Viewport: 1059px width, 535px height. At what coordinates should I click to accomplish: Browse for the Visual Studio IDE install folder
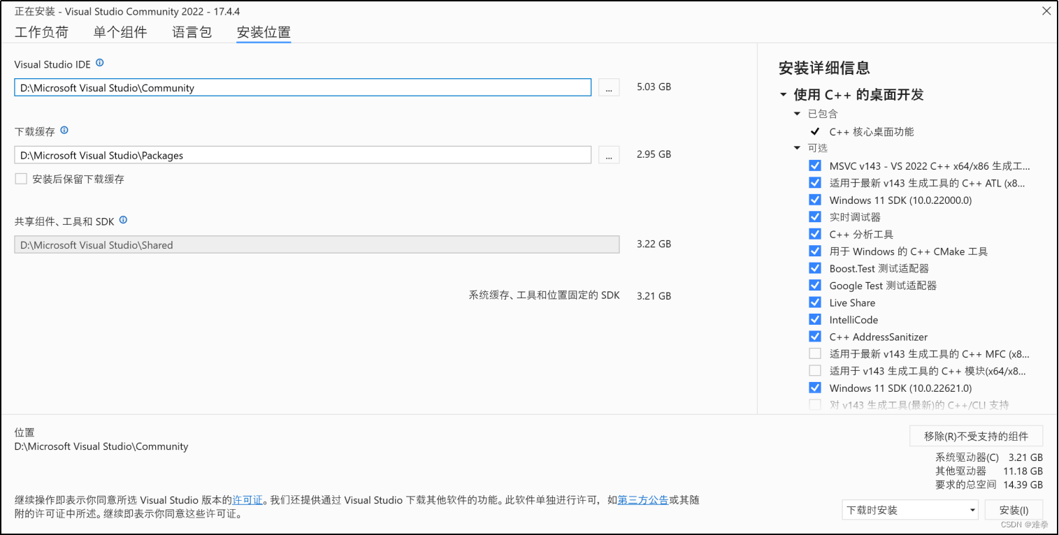click(609, 87)
